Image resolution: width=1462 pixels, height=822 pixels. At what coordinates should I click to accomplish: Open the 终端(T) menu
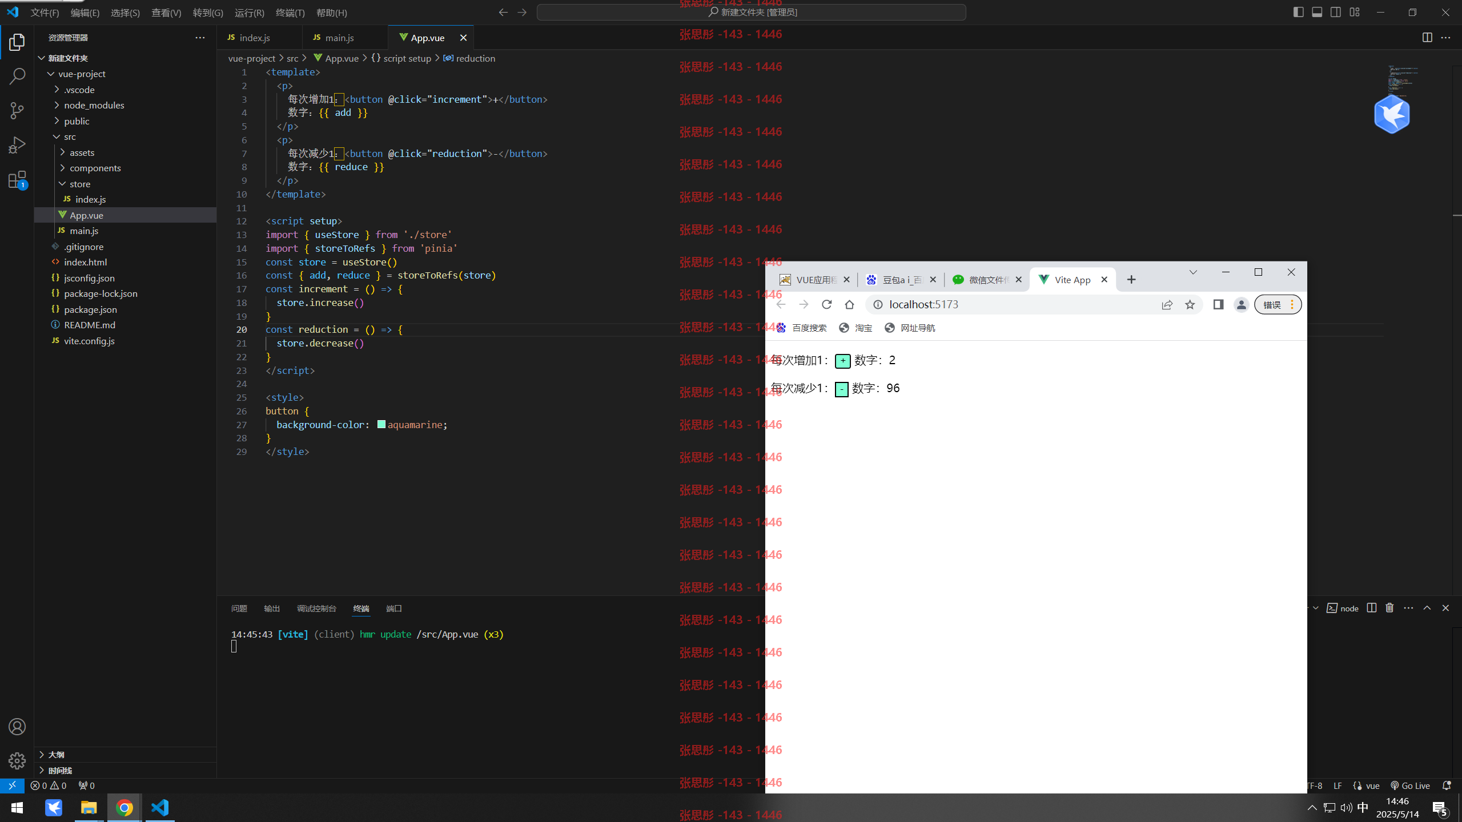coord(290,13)
